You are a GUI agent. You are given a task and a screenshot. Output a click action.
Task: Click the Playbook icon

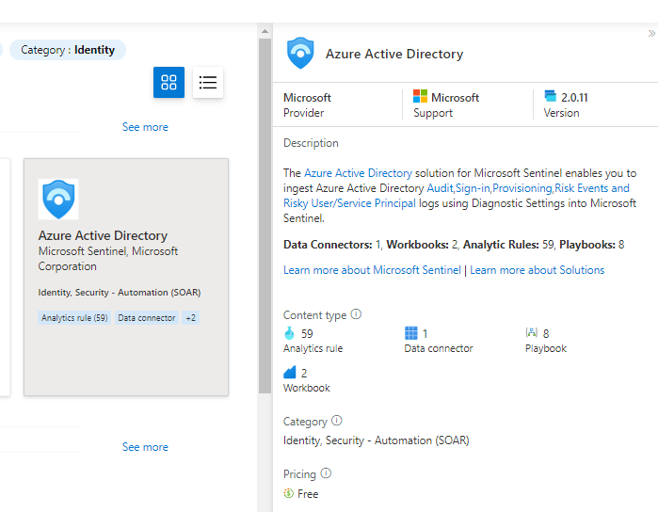coord(532,333)
